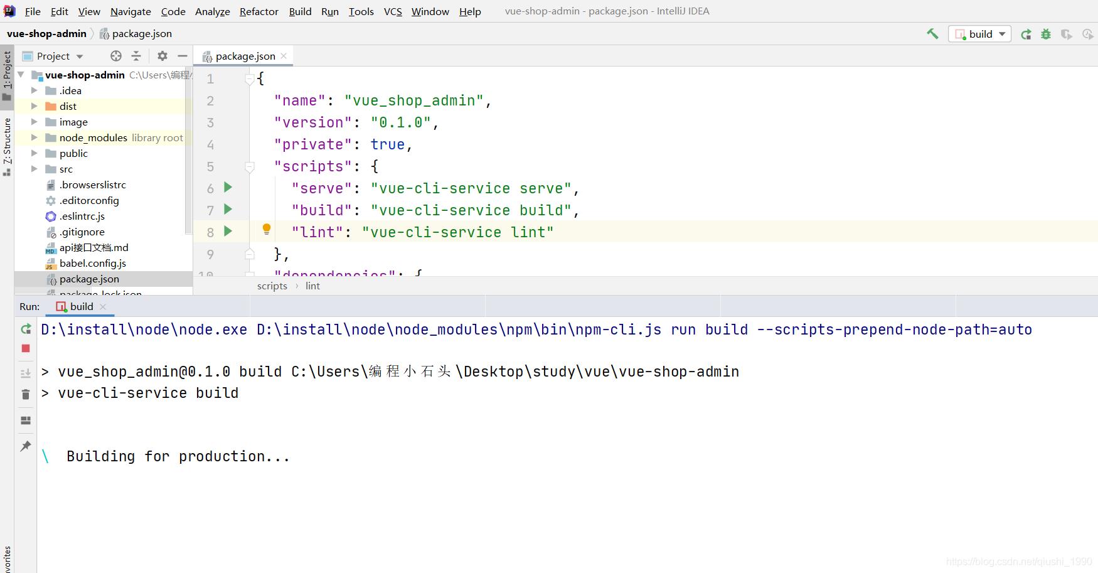The width and height of the screenshot is (1098, 573).
Task: Open the Navigate menu
Action: (x=131, y=11)
